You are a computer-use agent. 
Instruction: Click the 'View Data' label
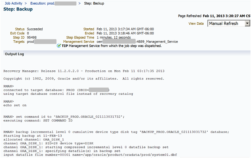point(196,24)
